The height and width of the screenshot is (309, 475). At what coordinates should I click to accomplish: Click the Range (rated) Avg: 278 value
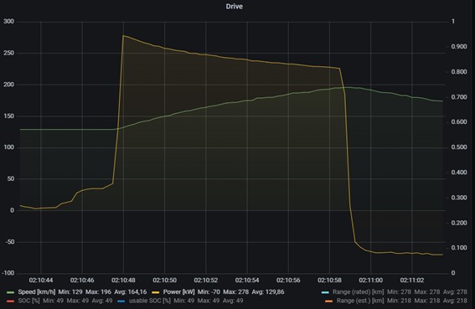(455, 292)
